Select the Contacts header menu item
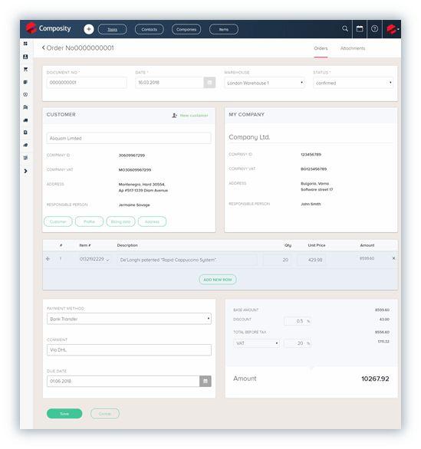This screenshot has width=421, height=449. pos(149,29)
